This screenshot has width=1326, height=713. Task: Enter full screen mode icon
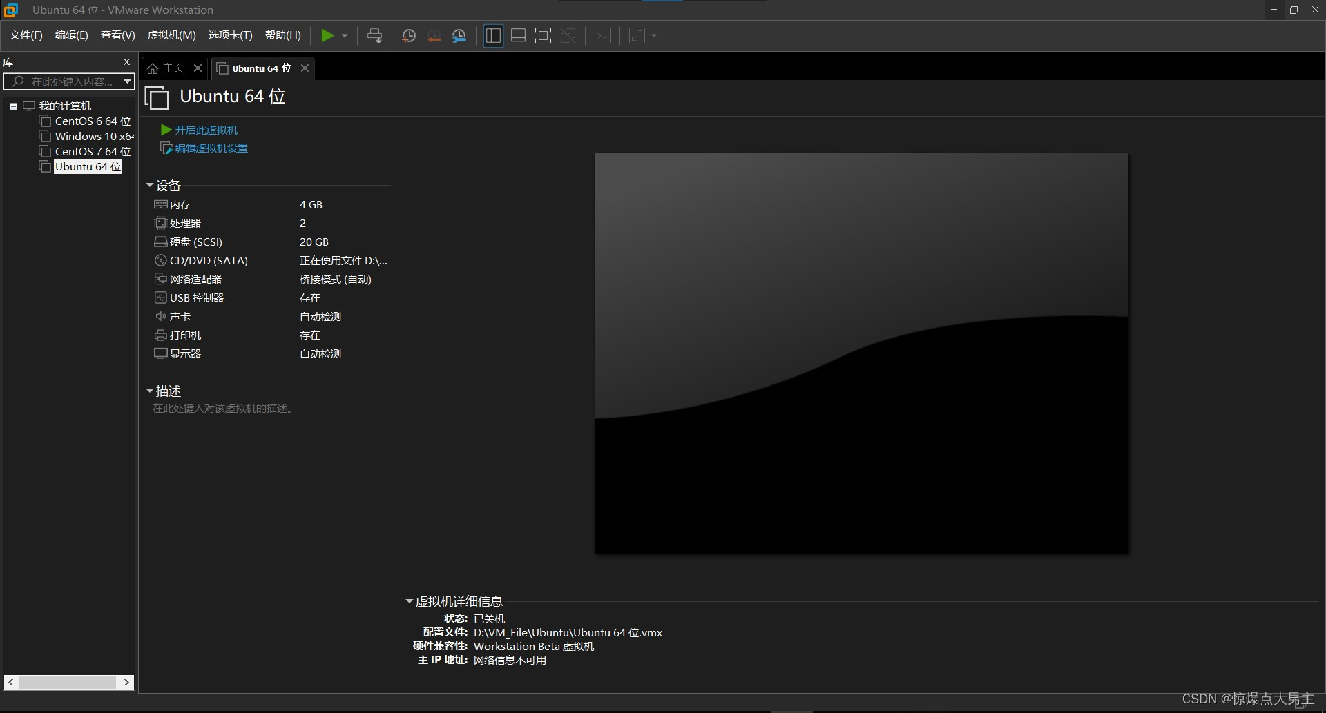pyautogui.click(x=544, y=36)
